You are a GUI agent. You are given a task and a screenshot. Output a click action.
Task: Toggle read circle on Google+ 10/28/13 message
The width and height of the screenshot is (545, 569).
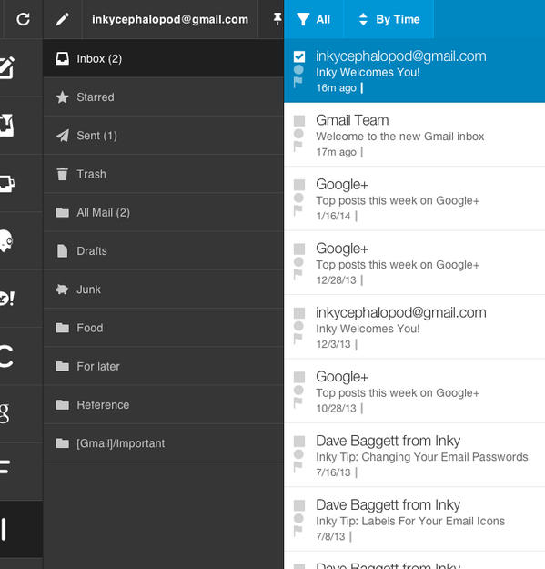point(298,390)
